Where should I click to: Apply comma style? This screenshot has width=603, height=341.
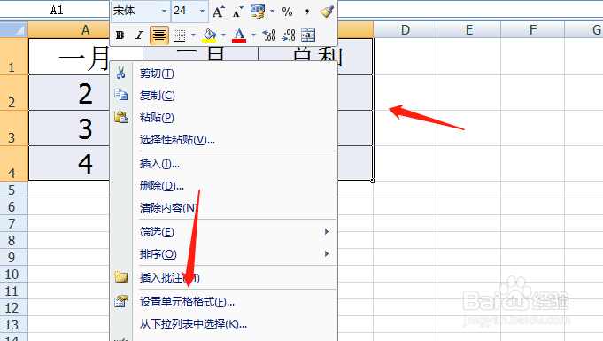coord(307,12)
